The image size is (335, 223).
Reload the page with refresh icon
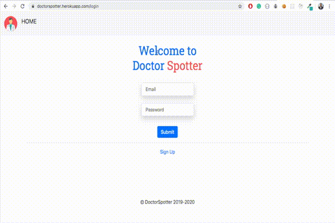(x=22, y=6)
